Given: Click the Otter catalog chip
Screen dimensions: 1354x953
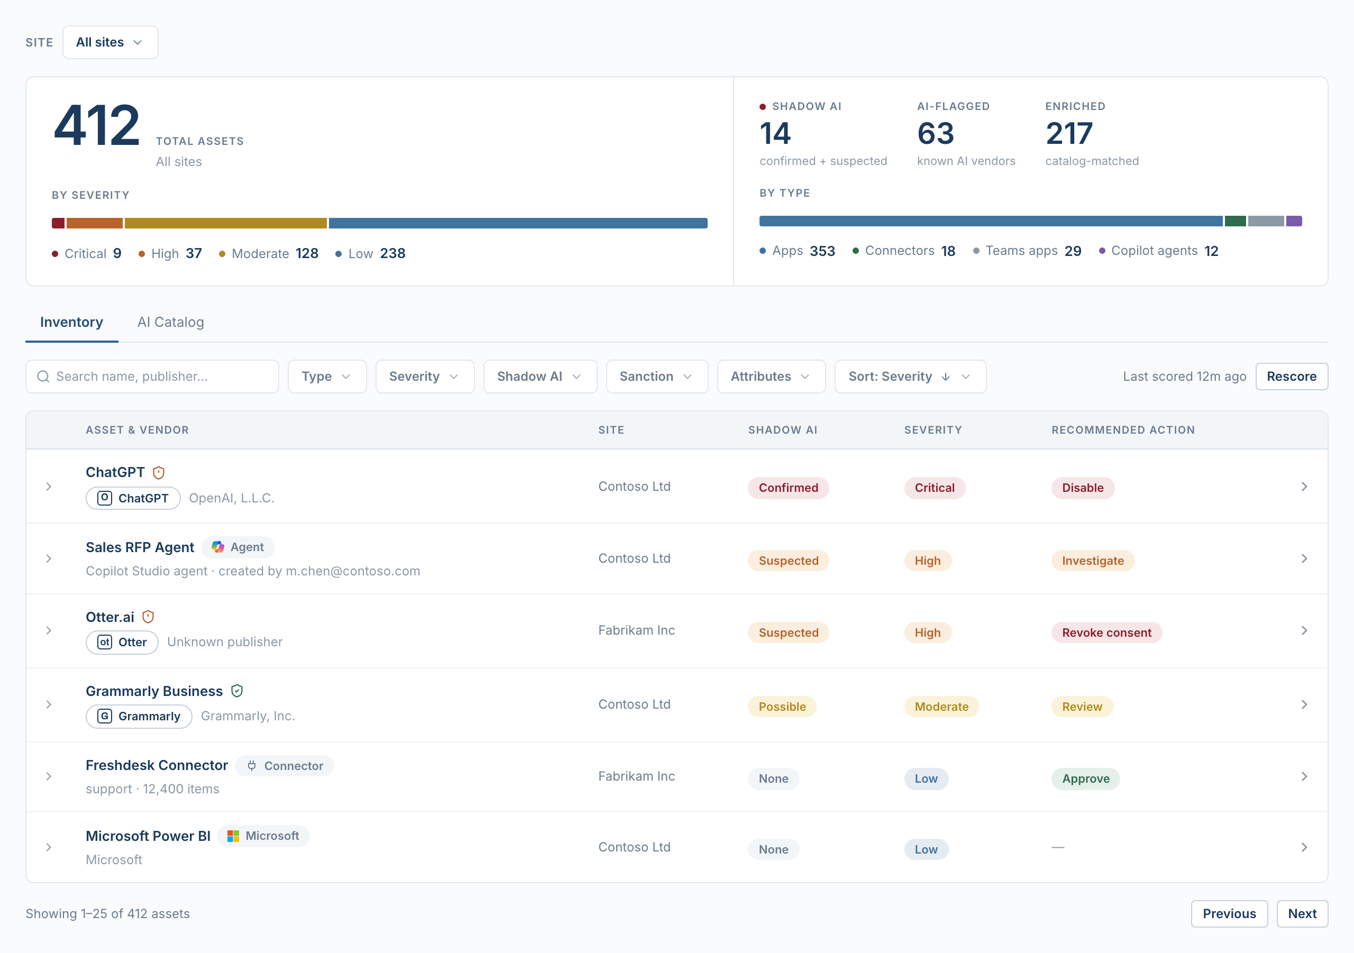Looking at the screenshot, I should 122,642.
